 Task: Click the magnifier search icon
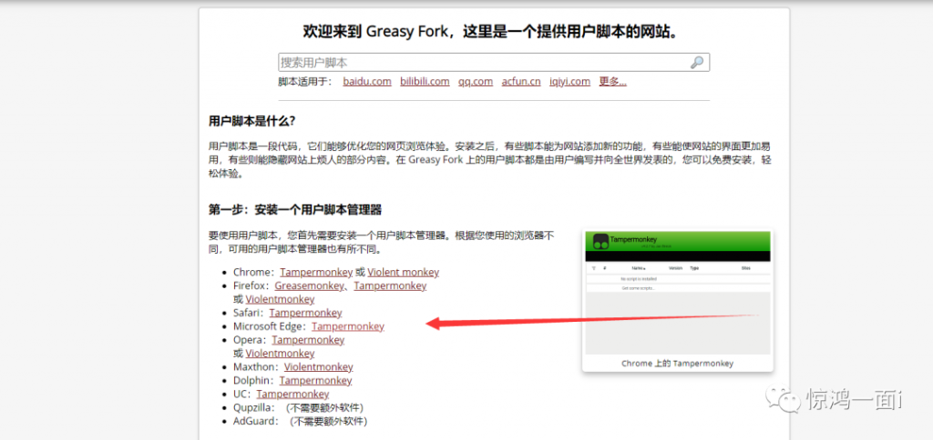click(x=697, y=63)
